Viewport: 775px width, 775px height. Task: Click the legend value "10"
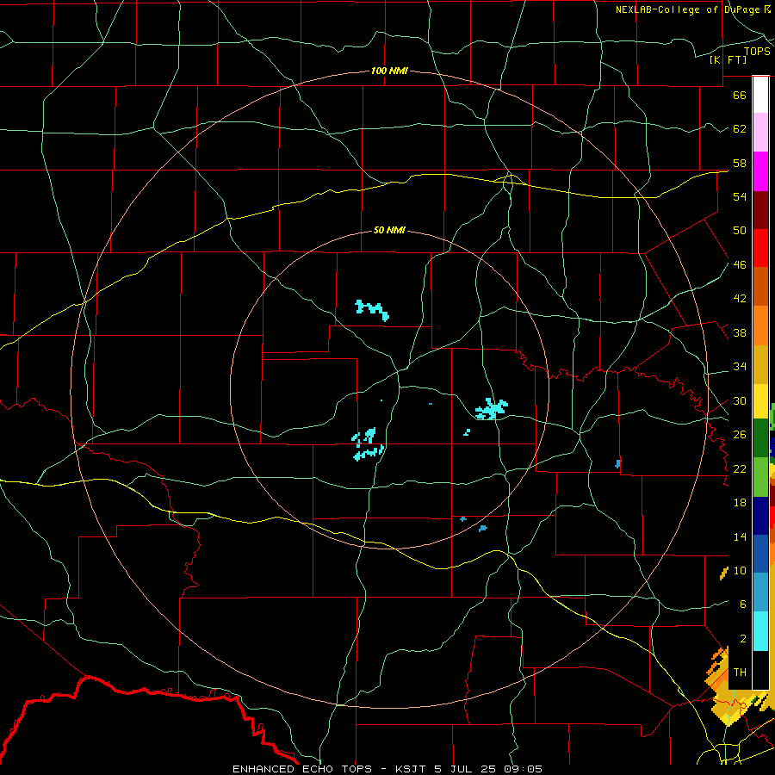pyautogui.click(x=740, y=570)
